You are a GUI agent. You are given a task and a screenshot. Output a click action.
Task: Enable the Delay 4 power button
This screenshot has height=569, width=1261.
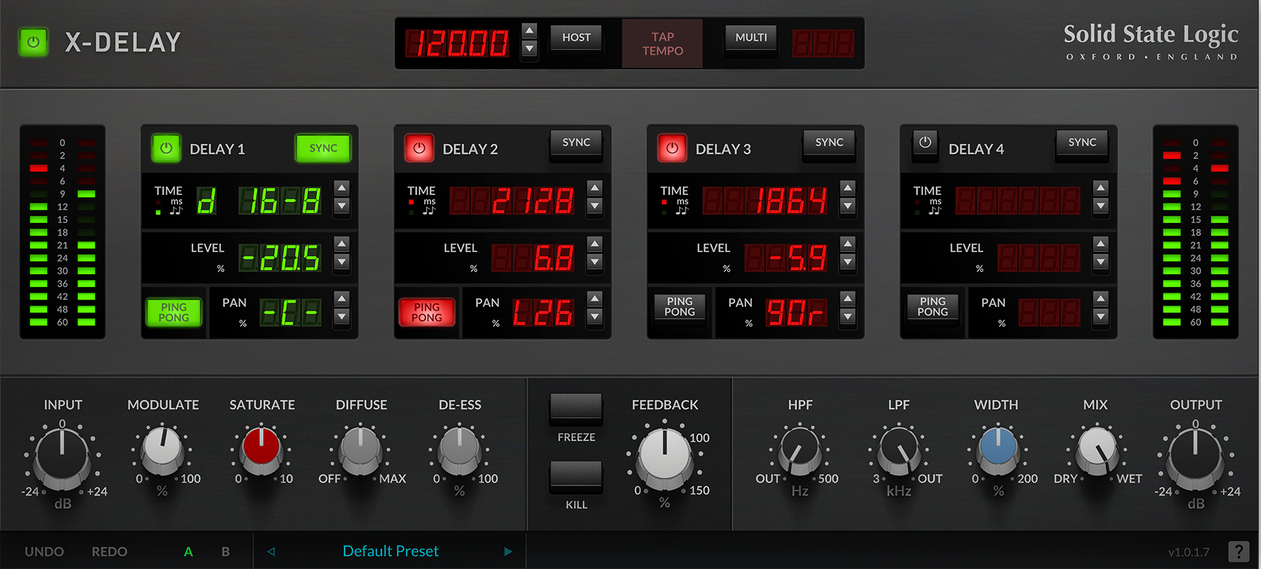click(925, 143)
